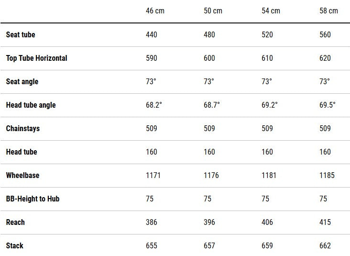Click the stack value 657
This screenshot has width=350, height=256.
209,245
